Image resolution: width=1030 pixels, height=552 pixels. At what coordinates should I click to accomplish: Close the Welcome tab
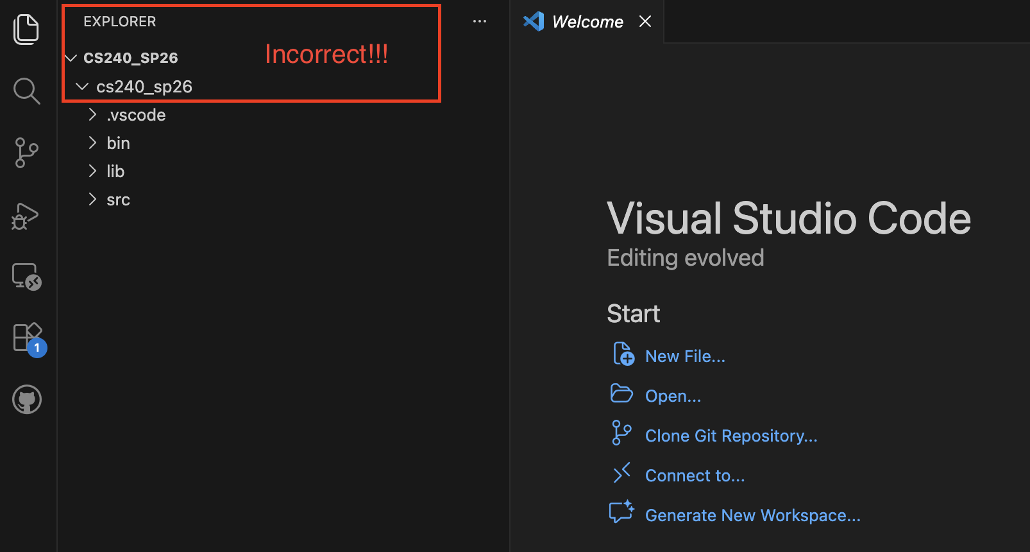pyautogui.click(x=645, y=22)
